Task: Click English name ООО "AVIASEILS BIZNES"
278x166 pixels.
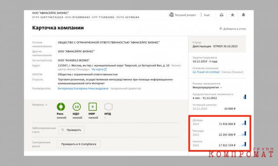Action: 73,61
